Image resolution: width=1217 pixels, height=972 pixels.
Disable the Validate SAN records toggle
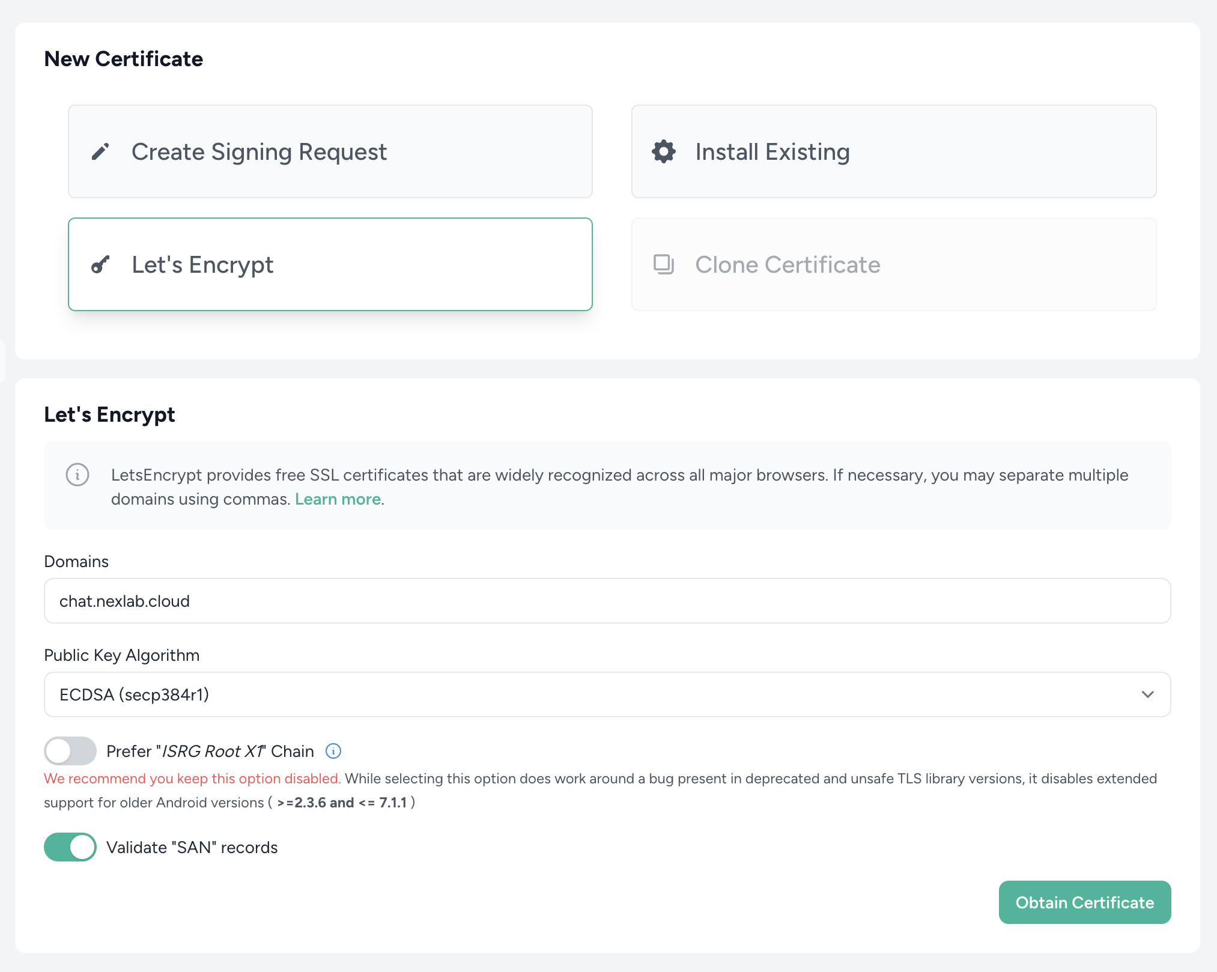[70, 847]
